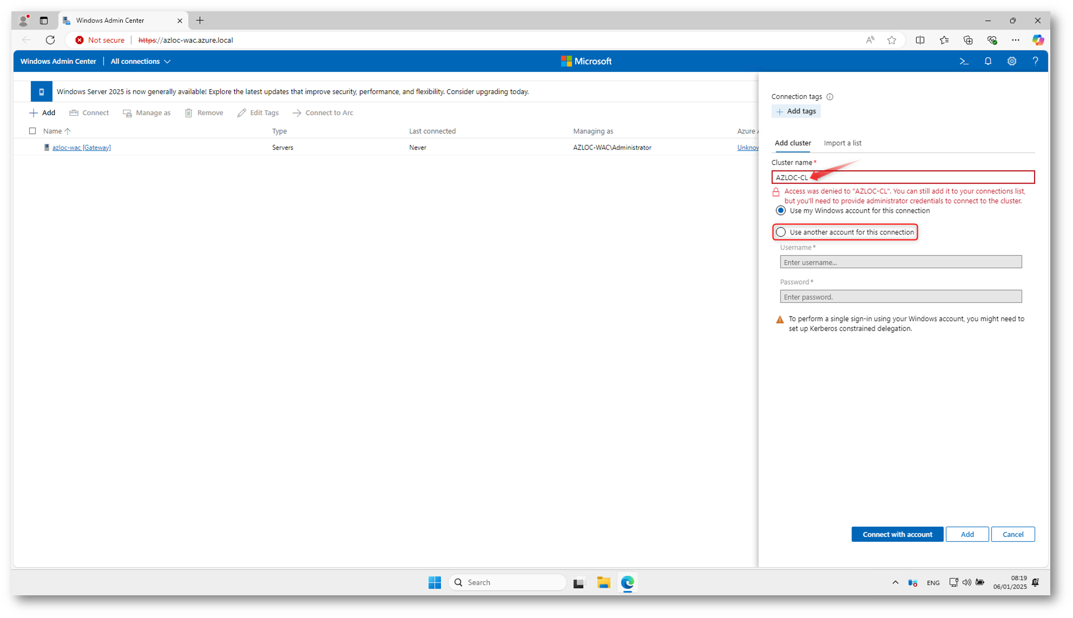The width and height of the screenshot is (1073, 618).
Task: Click the Enter password field
Action: [x=900, y=297]
